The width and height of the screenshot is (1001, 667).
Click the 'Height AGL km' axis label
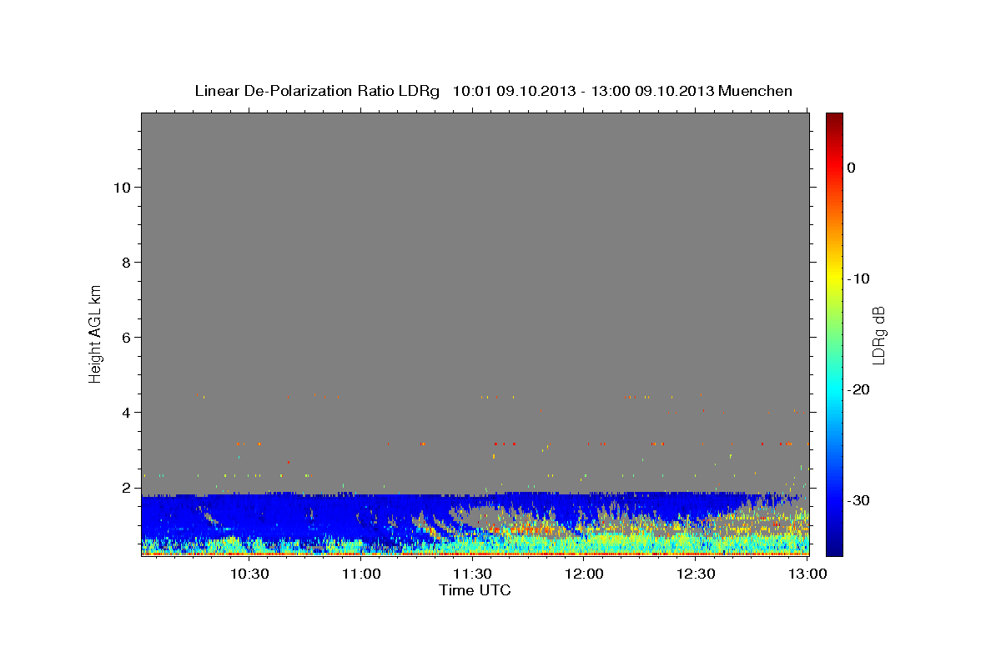tap(95, 333)
